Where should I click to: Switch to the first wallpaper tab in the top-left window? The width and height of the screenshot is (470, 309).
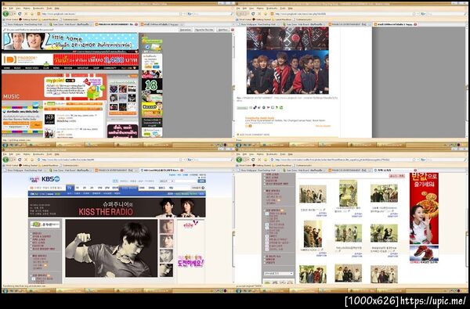(24, 24)
